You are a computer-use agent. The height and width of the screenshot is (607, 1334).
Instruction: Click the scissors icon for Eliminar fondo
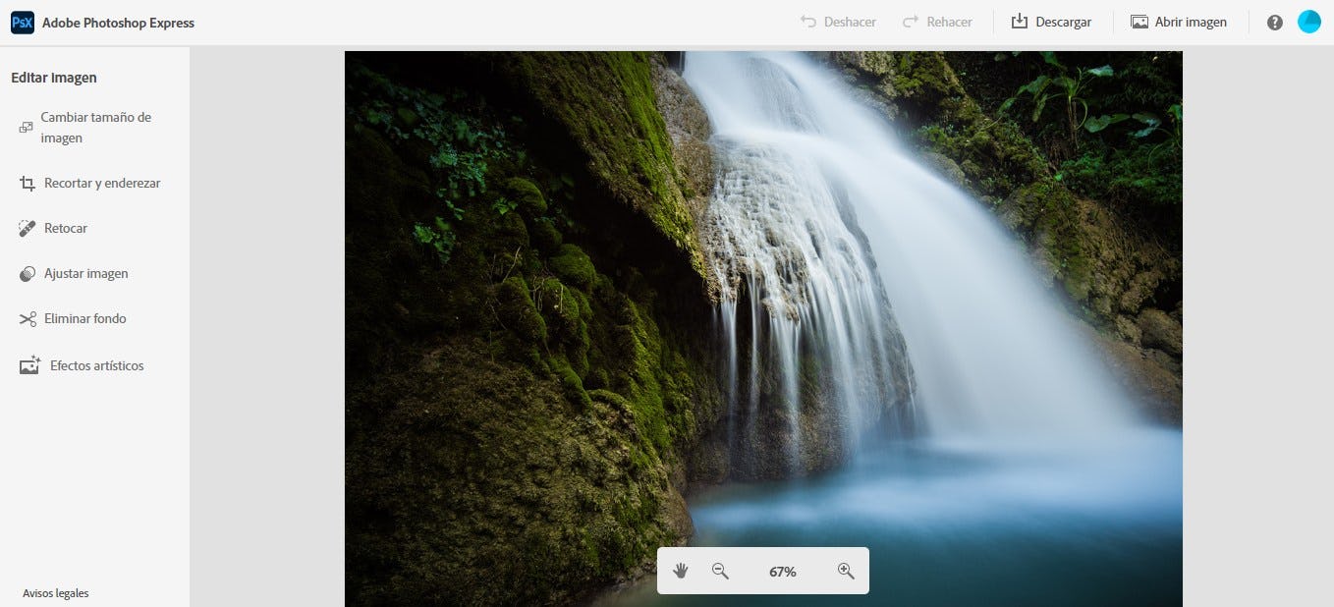28,319
